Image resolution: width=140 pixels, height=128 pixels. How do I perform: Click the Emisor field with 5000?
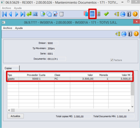click(x=52, y=43)
